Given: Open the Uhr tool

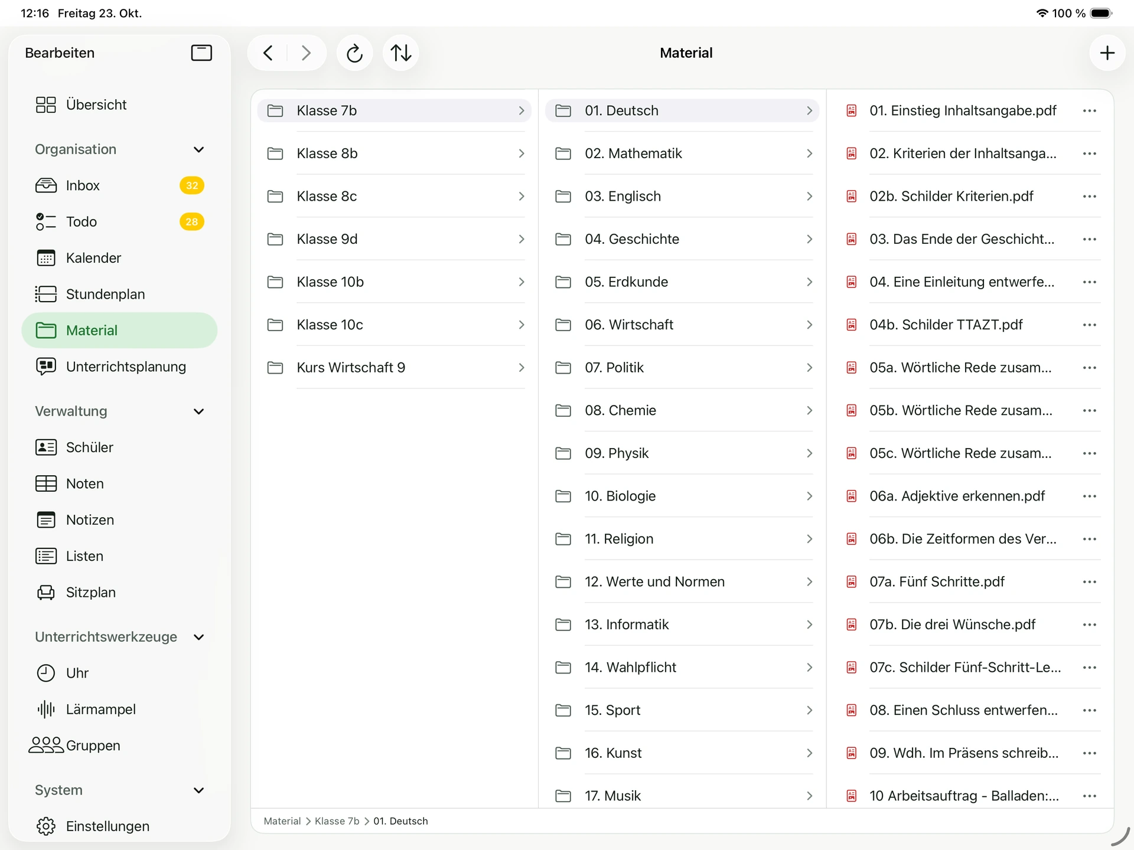Looking at the screenshot, I should 119,673.
